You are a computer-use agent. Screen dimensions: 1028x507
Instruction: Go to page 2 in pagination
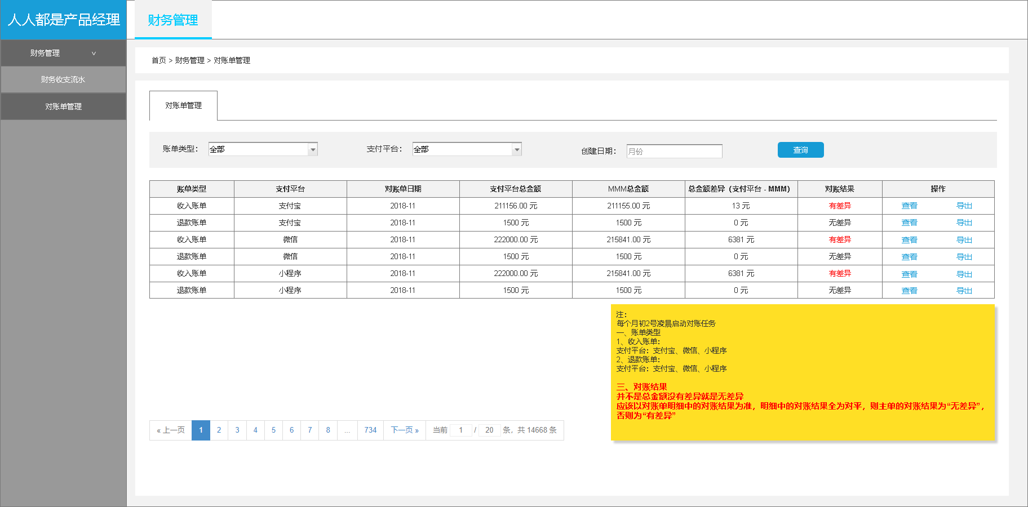[x=219, y=430]
